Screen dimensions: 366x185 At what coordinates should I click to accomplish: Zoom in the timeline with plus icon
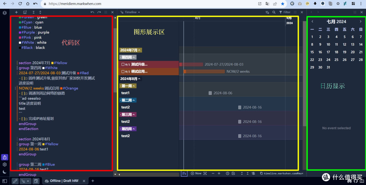[x=219, y=173]
